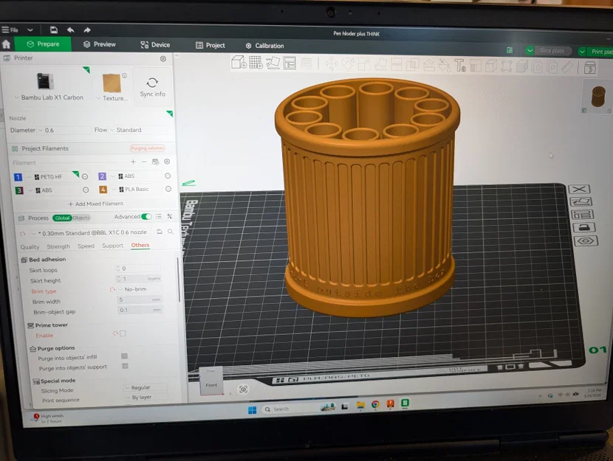The height and width of the screenshot is (461, 613).
Task: Select the Objects process mode
Action: [x=81, y=218]
